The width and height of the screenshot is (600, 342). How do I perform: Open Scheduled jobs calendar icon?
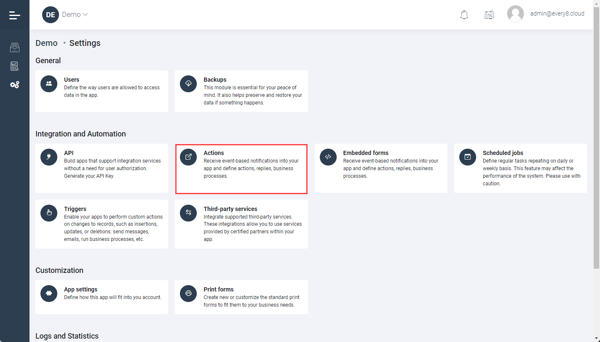[467, 157]
